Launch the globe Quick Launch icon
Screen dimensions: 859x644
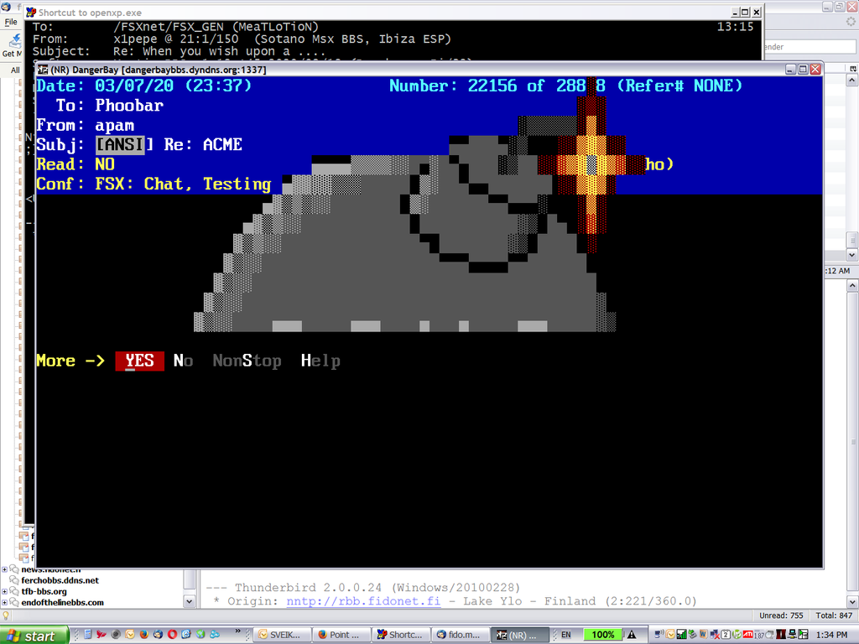pos(200,635)
